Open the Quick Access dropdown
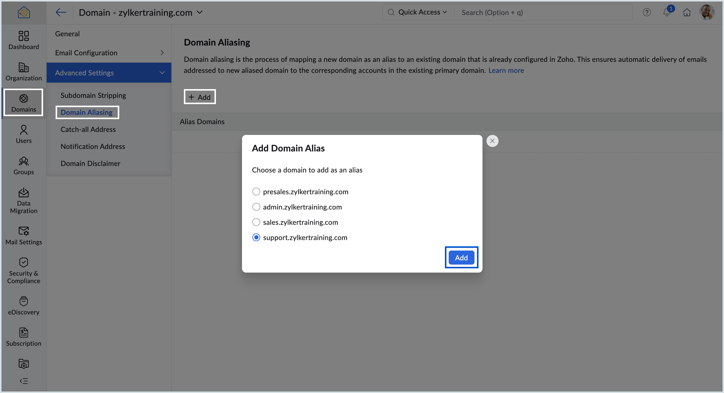Viewport: 724px width, 393px height. tap(422, 12)
